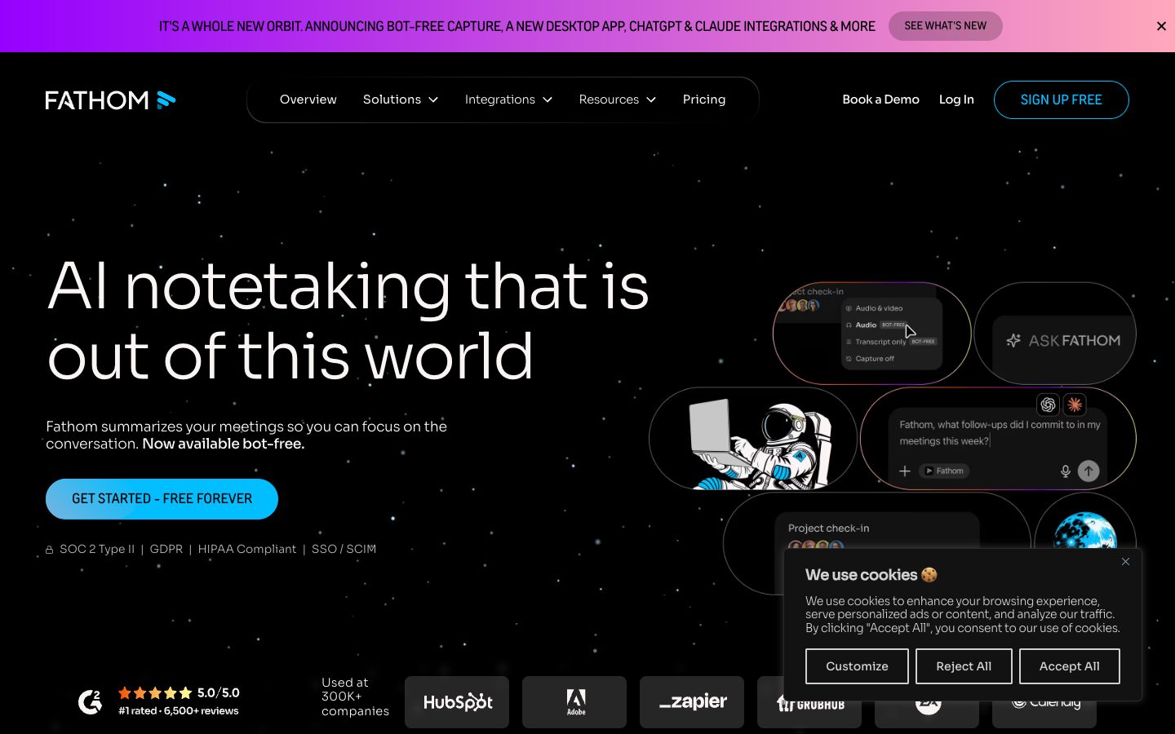
Task: Expand the Integrations dropdown chevron
Action: pyautogui.click(x=548, y=99)
